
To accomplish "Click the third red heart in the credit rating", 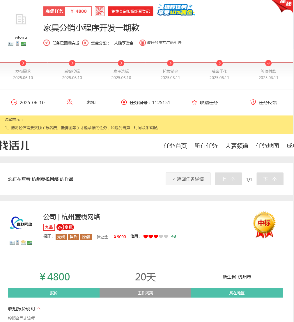I will 156,236.
